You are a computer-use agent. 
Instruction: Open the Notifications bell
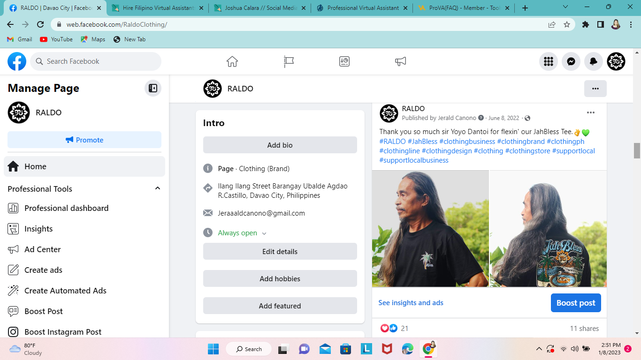594,61
